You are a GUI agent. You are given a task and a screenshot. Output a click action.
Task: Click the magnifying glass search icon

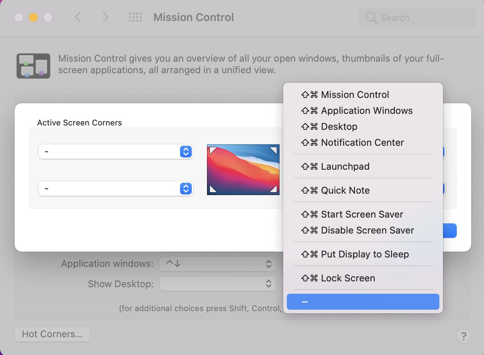point(371,18)
